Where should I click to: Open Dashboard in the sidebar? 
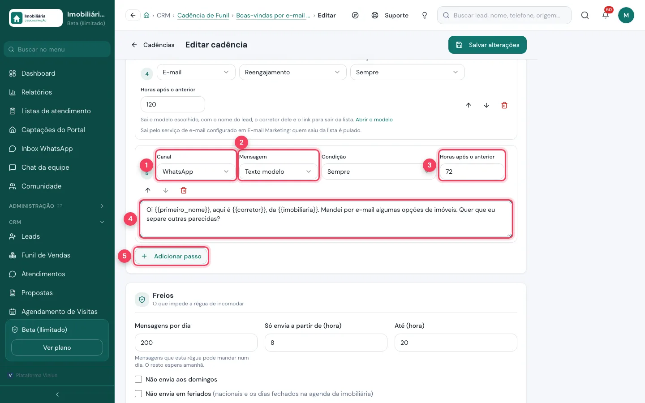pos(57,73)
